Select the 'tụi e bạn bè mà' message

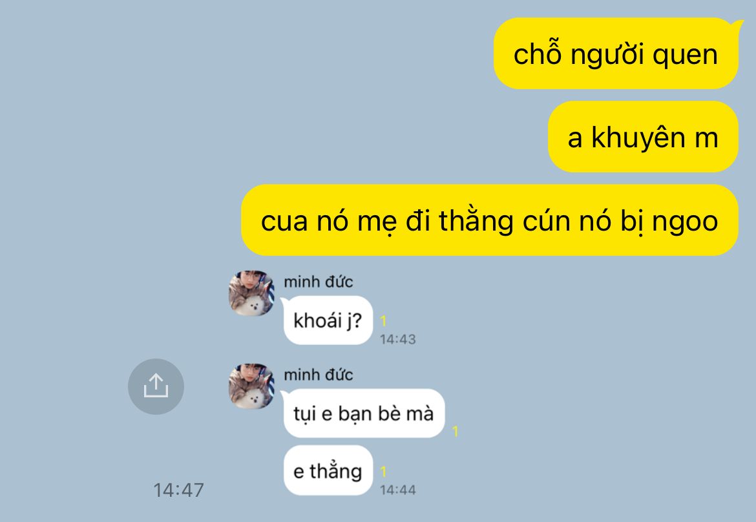tap(364, 413)
